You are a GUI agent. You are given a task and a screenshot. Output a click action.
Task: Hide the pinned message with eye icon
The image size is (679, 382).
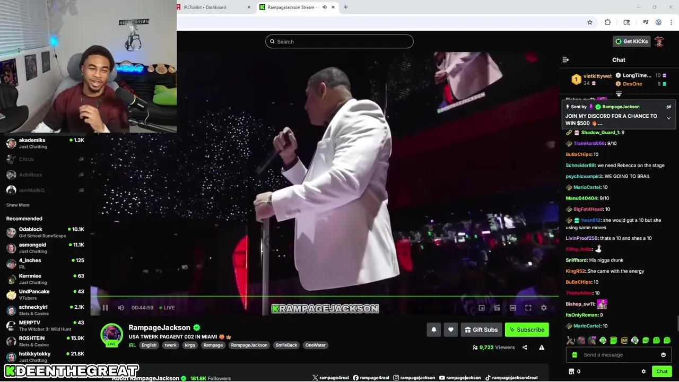point(668,107)
